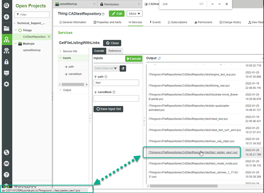Switch to the Reference tab
264x193 pixels.
click(x=114, y=51)
